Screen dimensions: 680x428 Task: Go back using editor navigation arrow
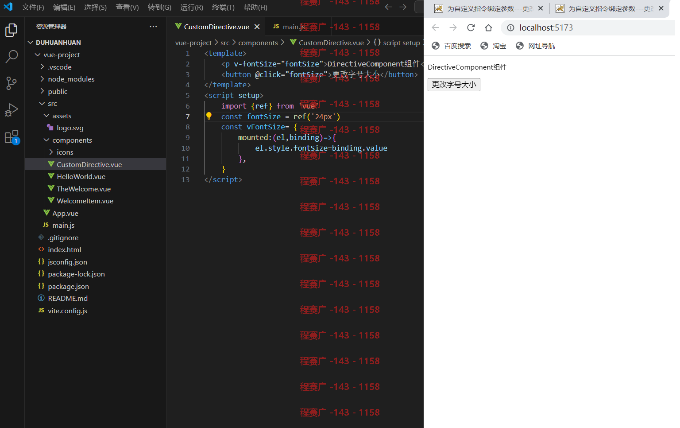tap(388, 7)
